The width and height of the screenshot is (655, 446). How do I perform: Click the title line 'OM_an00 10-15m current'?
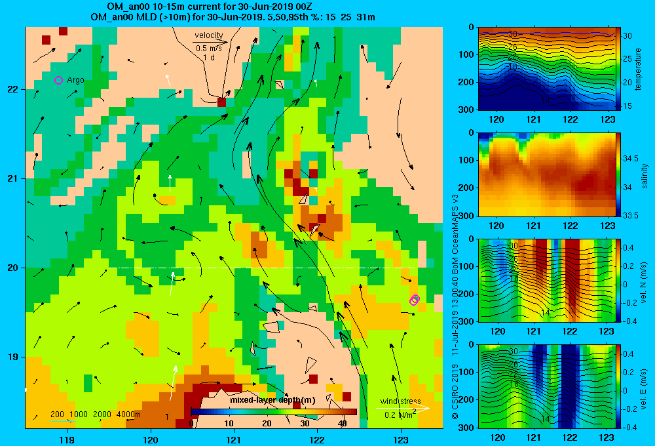(x=209, y=7)
